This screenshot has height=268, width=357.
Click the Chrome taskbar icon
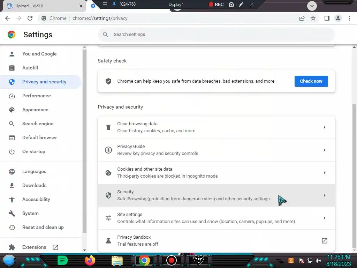click(x=144, y=260)
